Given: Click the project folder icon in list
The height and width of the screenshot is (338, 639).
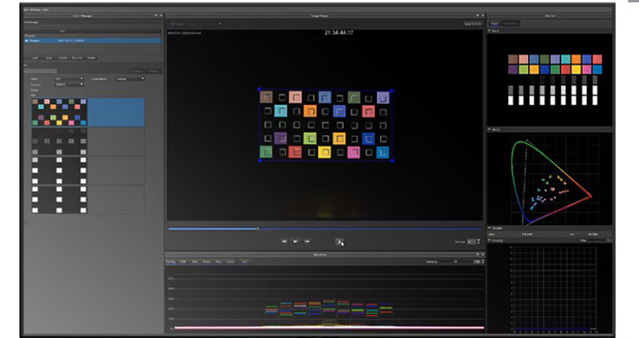Looking at the screenshot, I should pyautogui.click(x=27, y=41).
